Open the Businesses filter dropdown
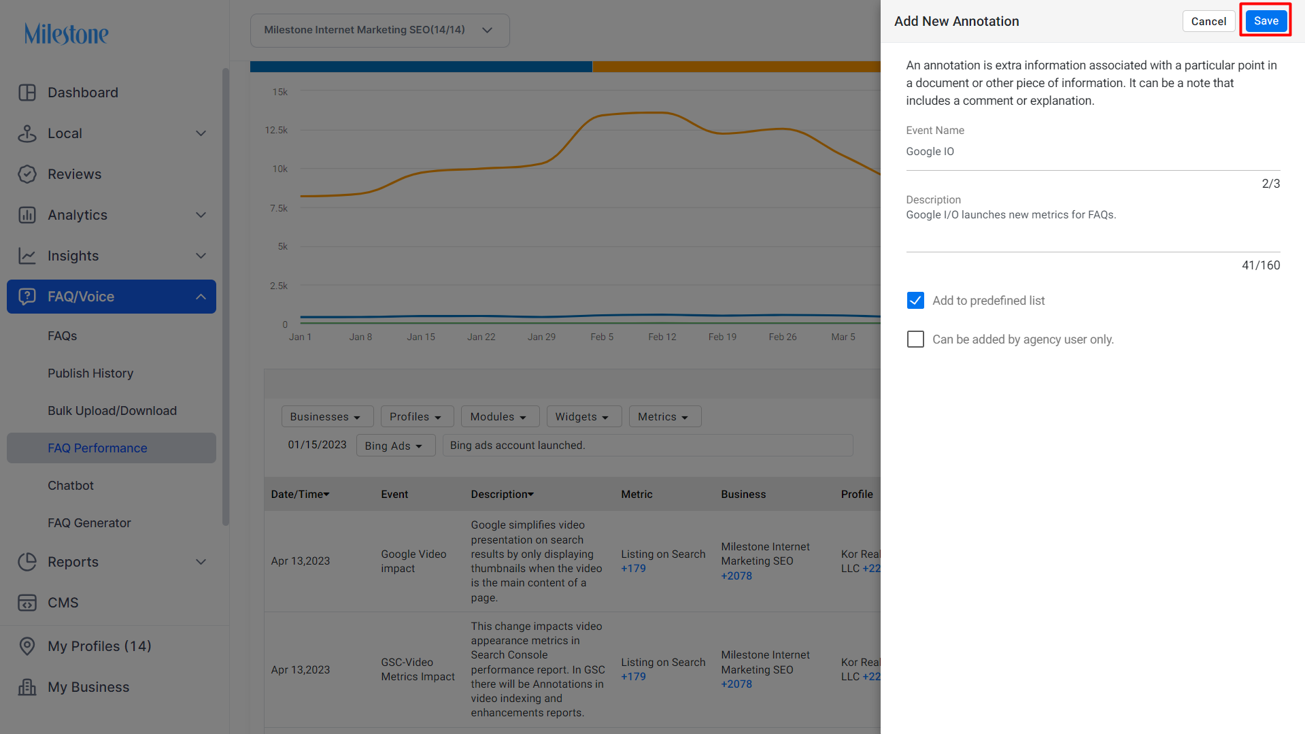The image size is (1305, 734). 327,416
